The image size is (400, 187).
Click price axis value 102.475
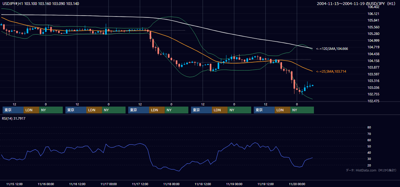click(373, 101)
